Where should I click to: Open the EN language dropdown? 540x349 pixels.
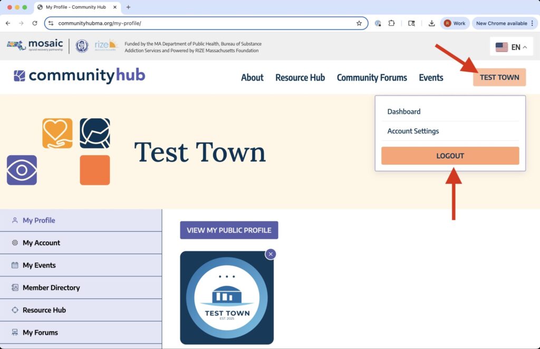click(x=511, y=47)
